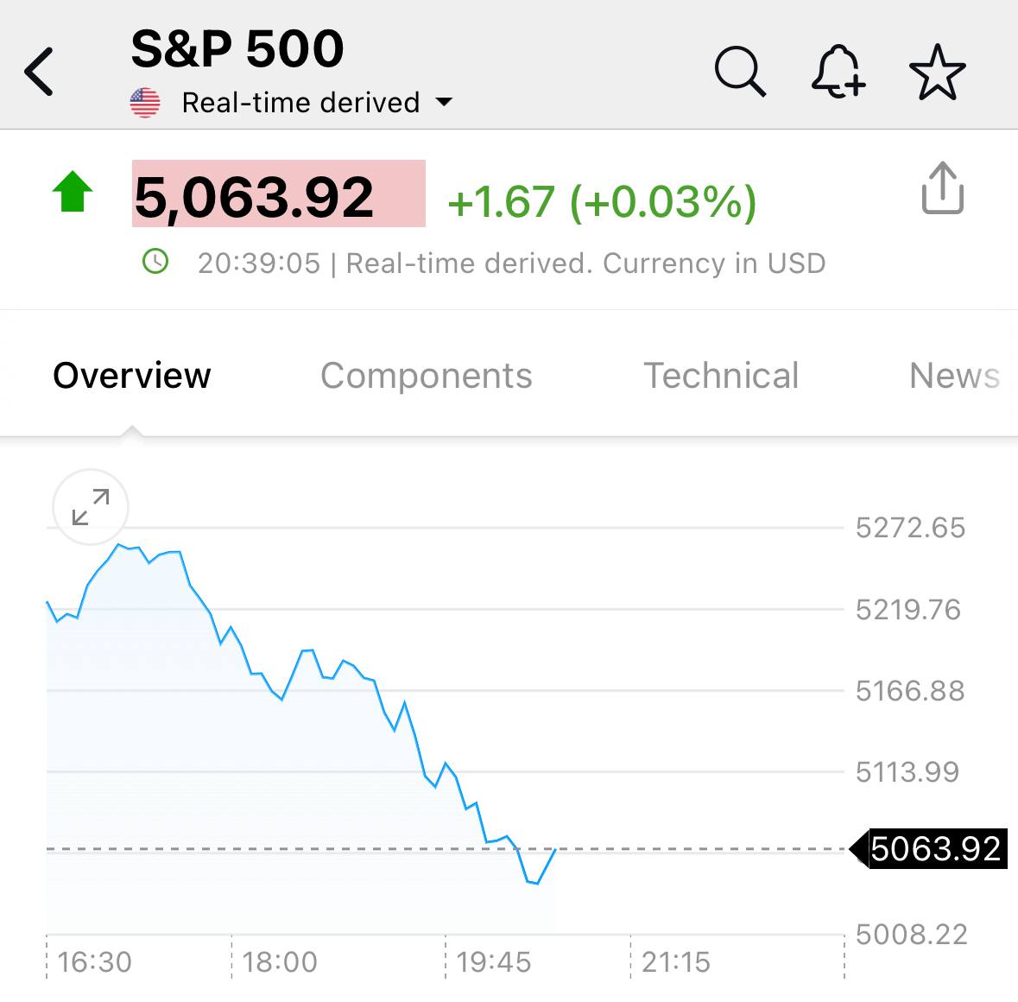Viewport: 1018px width, 1002px height.
Task: Open the Components tab
Action: click(427, 376)
